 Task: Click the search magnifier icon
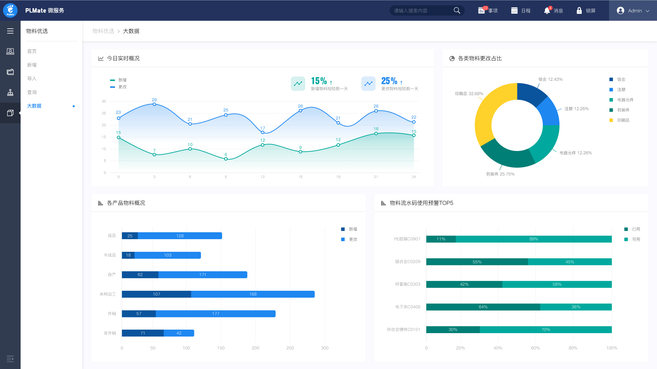[457, 11]
